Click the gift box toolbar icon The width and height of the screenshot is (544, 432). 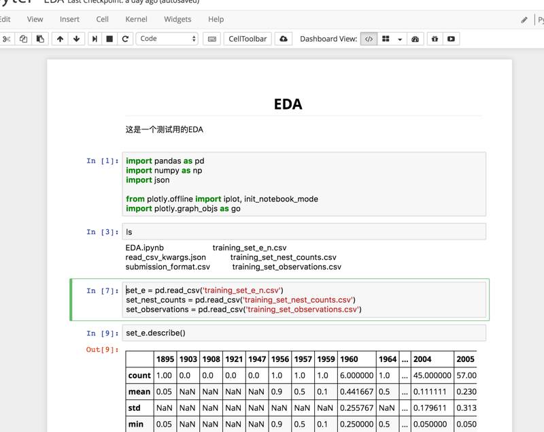pyautogui.click(x=435, y=39)
